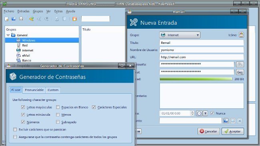Click the first password field
The image size is (260, 146).
click(197, 64)
